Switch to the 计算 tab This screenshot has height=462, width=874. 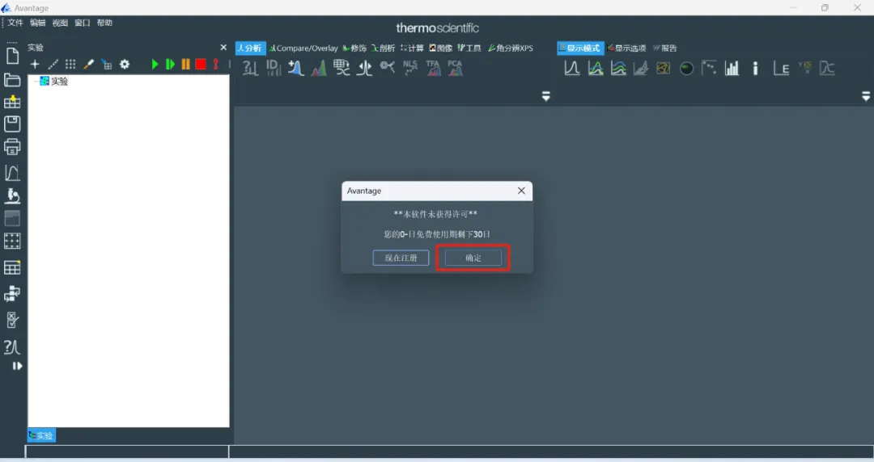[412, 48]
